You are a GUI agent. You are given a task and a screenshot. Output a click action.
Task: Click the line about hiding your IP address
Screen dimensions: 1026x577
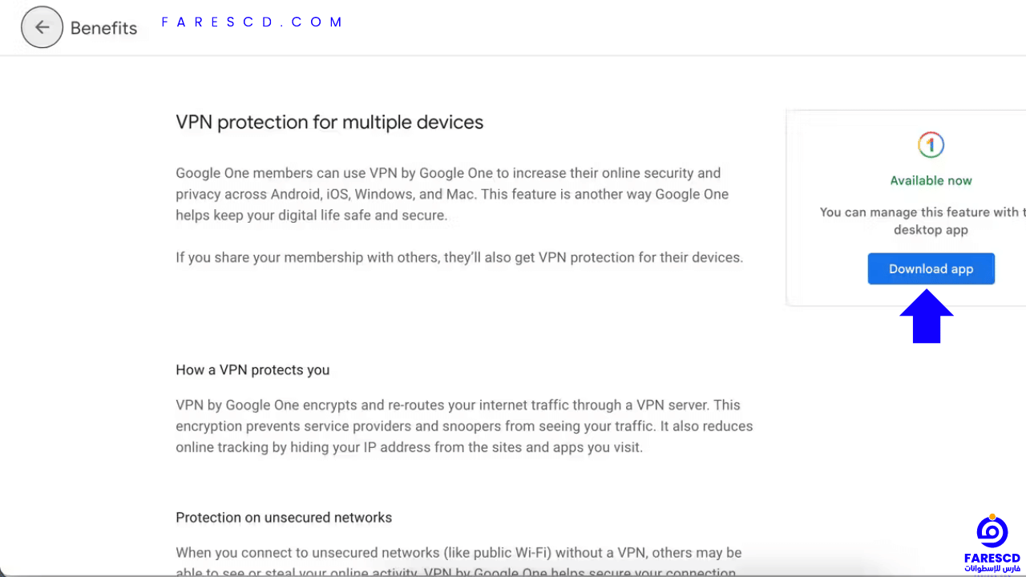click(409, 447)
